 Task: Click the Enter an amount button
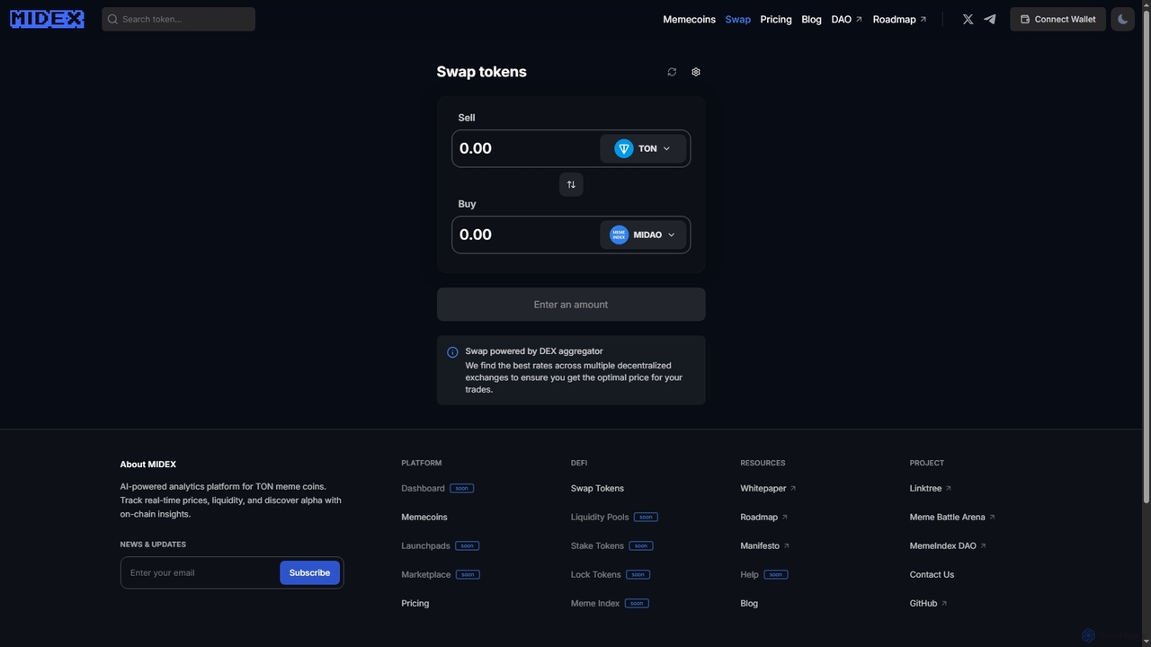571,305
